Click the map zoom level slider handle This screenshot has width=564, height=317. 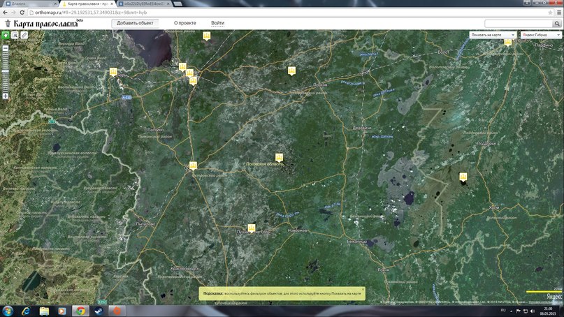tap(6, 71)
